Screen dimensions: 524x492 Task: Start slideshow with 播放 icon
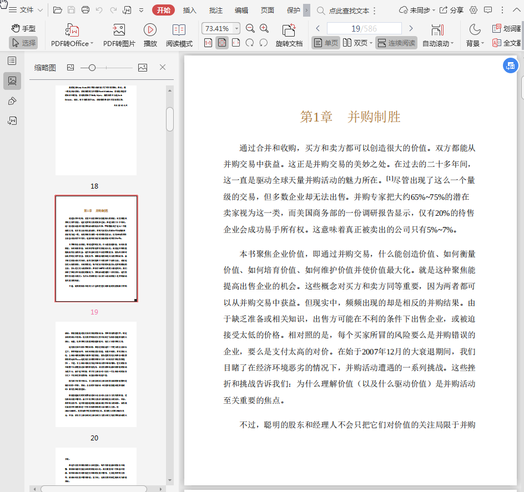[x=150, y=30]
